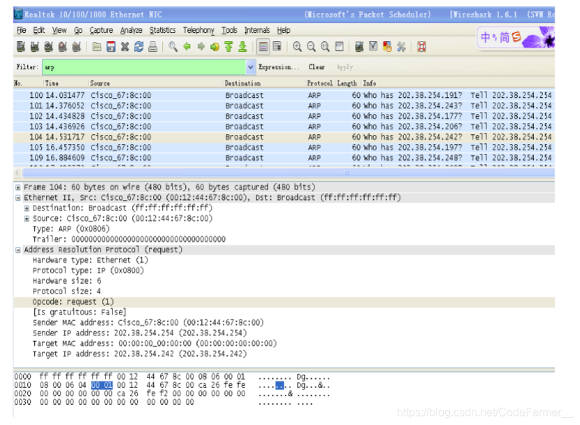Go to specific packet number icon
580x425 pixels.
pyautogui.click(x=215, y=47)
